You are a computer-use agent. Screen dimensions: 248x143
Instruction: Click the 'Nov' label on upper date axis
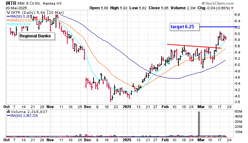coord(50,107)
